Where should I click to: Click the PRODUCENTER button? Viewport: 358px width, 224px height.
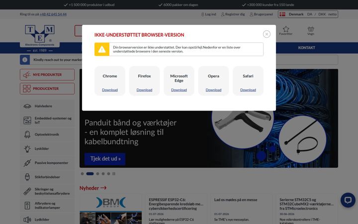[x=47, y=89]
